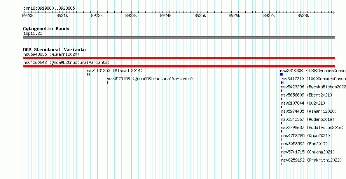Open nsv5974485 (Almarri2020) label
Viewport: 346px width, 179px height.
[x=309, y=111]
